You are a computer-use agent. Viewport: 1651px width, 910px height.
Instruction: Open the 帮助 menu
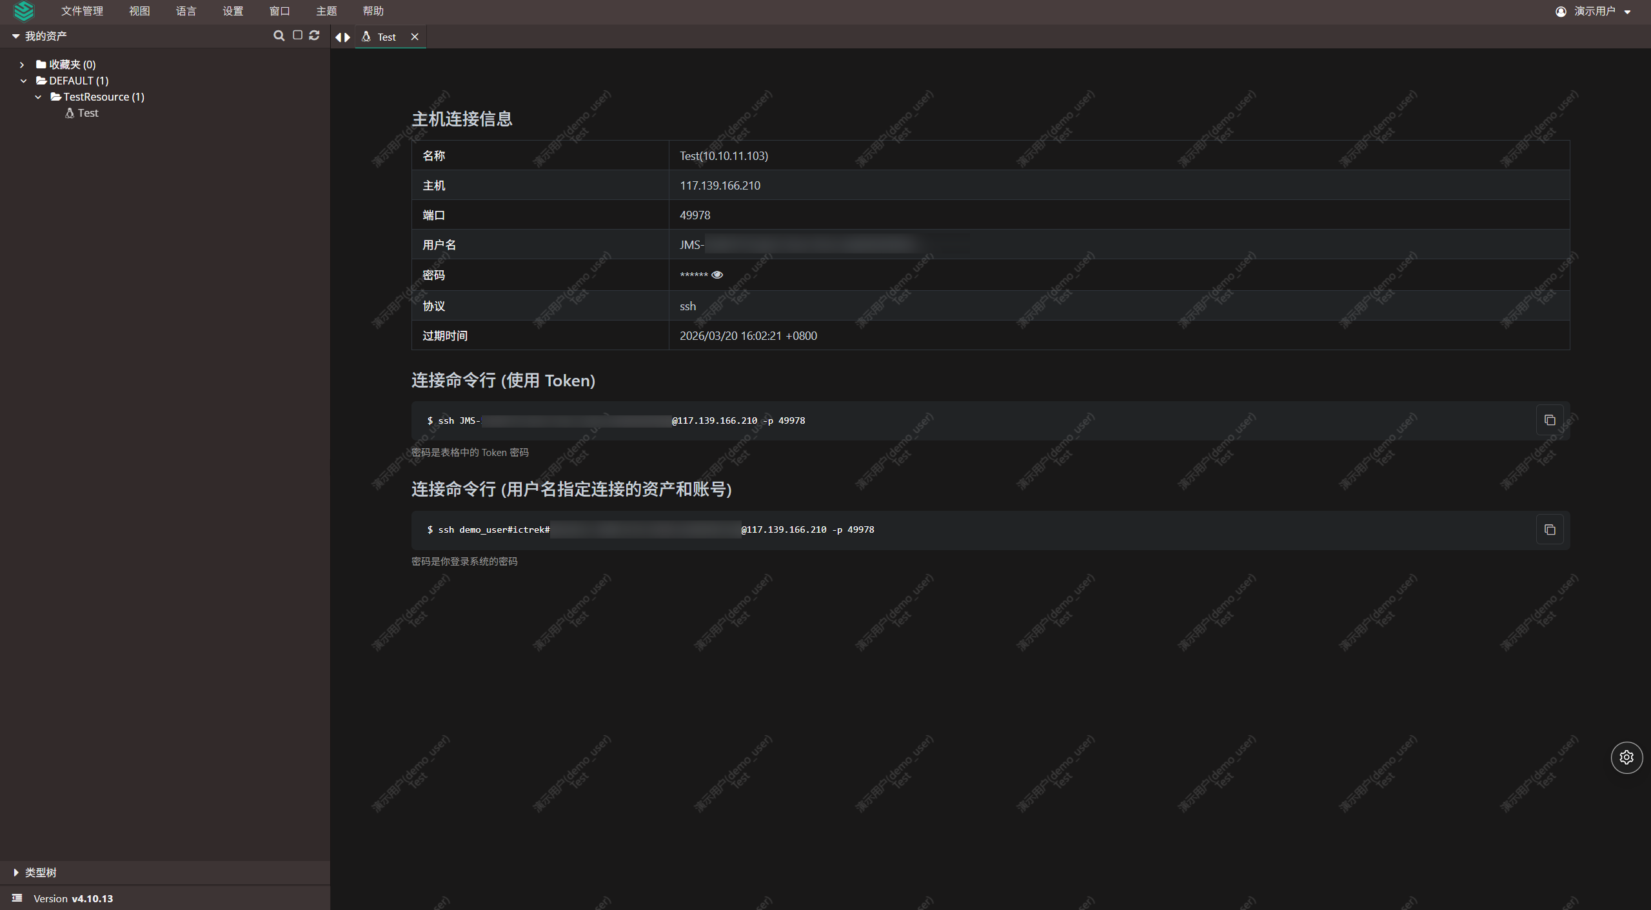[x=373, y=11]
